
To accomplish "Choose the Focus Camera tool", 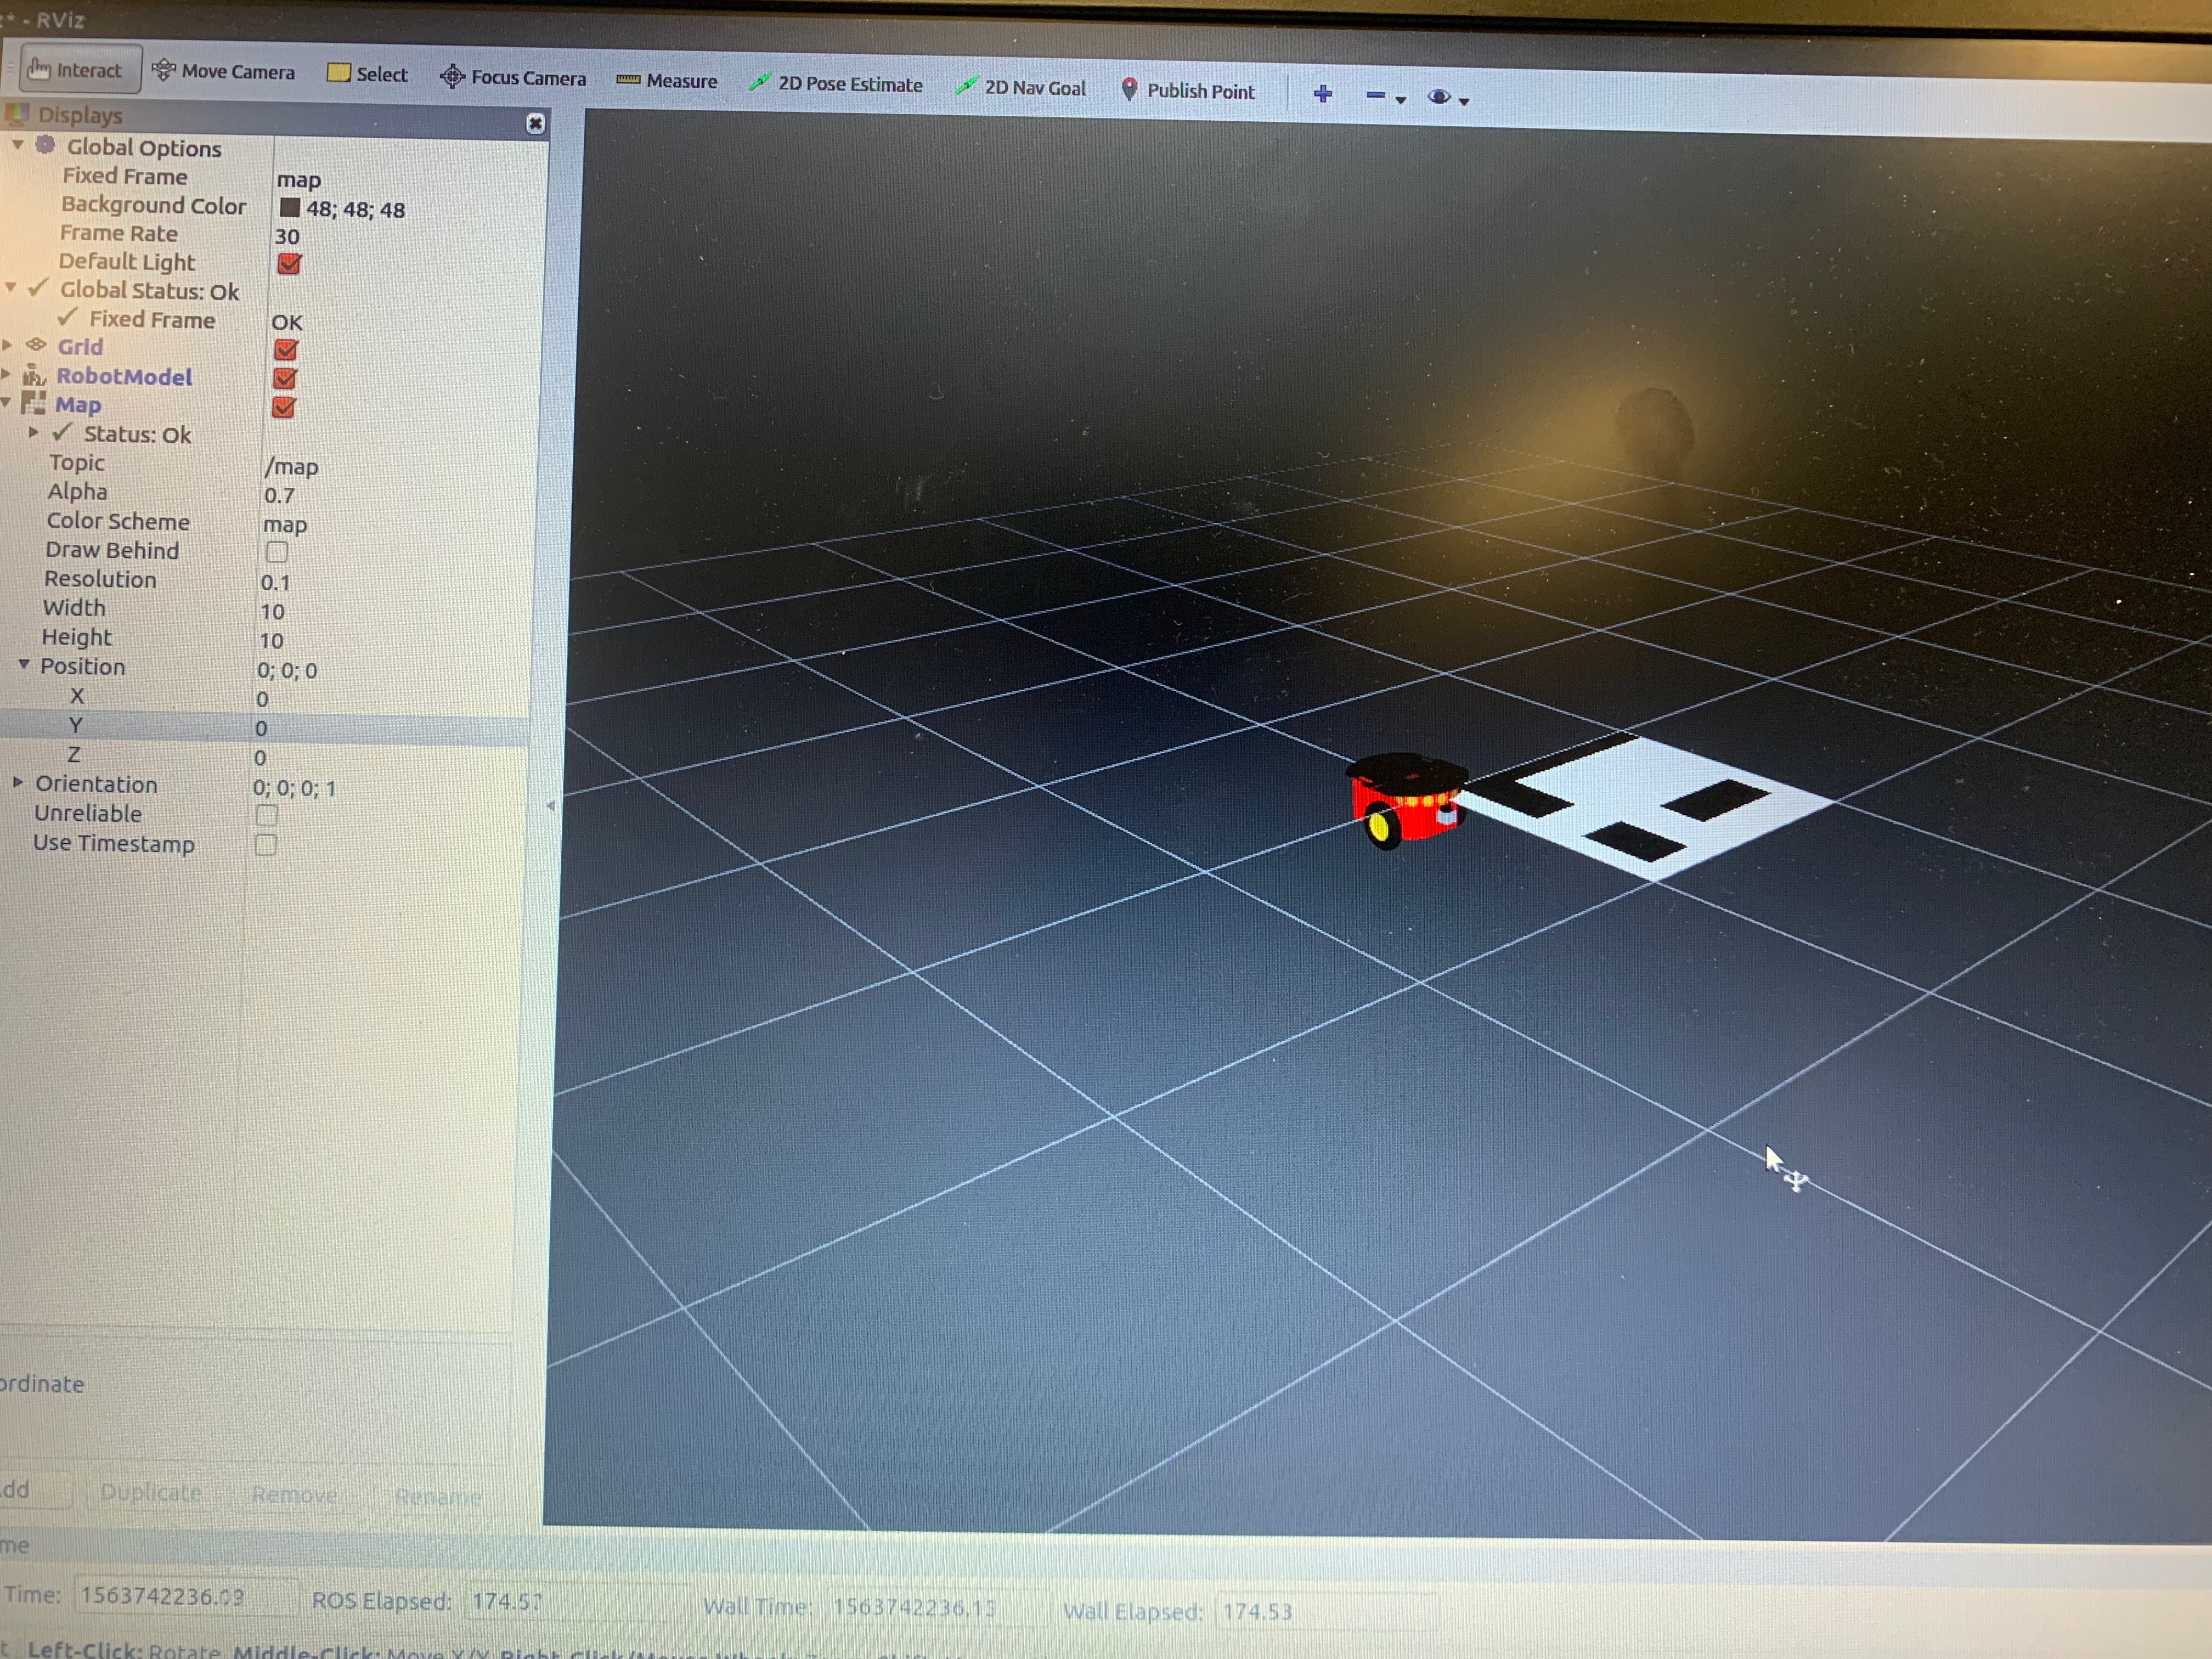I will [x=513, y=77].
